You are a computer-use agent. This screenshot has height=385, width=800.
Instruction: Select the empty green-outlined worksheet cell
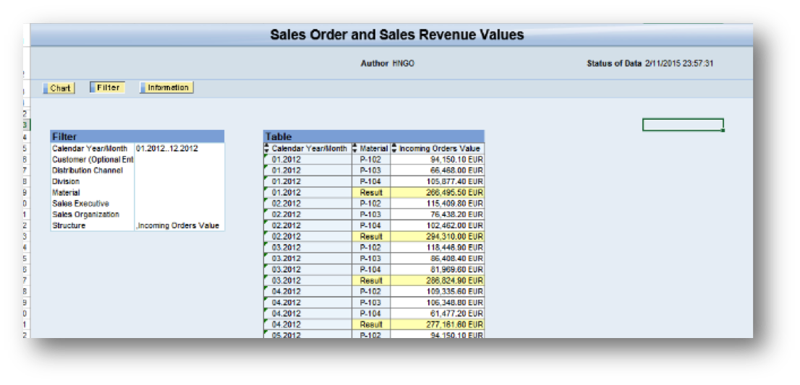[683, 125]
